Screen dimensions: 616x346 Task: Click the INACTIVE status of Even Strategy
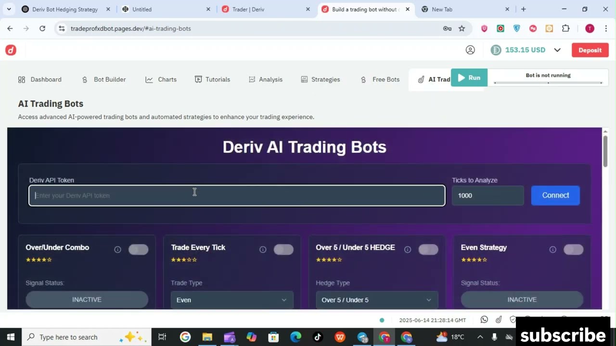coord(522,299)
